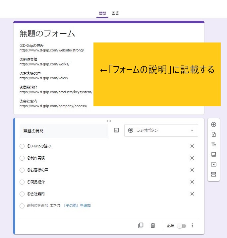Remove option ⑤会社案内
This screenshot has width=227, height=238.
tap(192, 194)
